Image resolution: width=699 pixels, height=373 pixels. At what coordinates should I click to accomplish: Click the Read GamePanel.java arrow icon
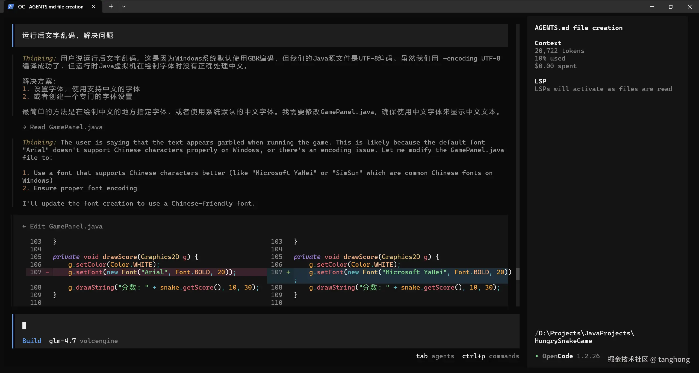click(x=24, y=127)
